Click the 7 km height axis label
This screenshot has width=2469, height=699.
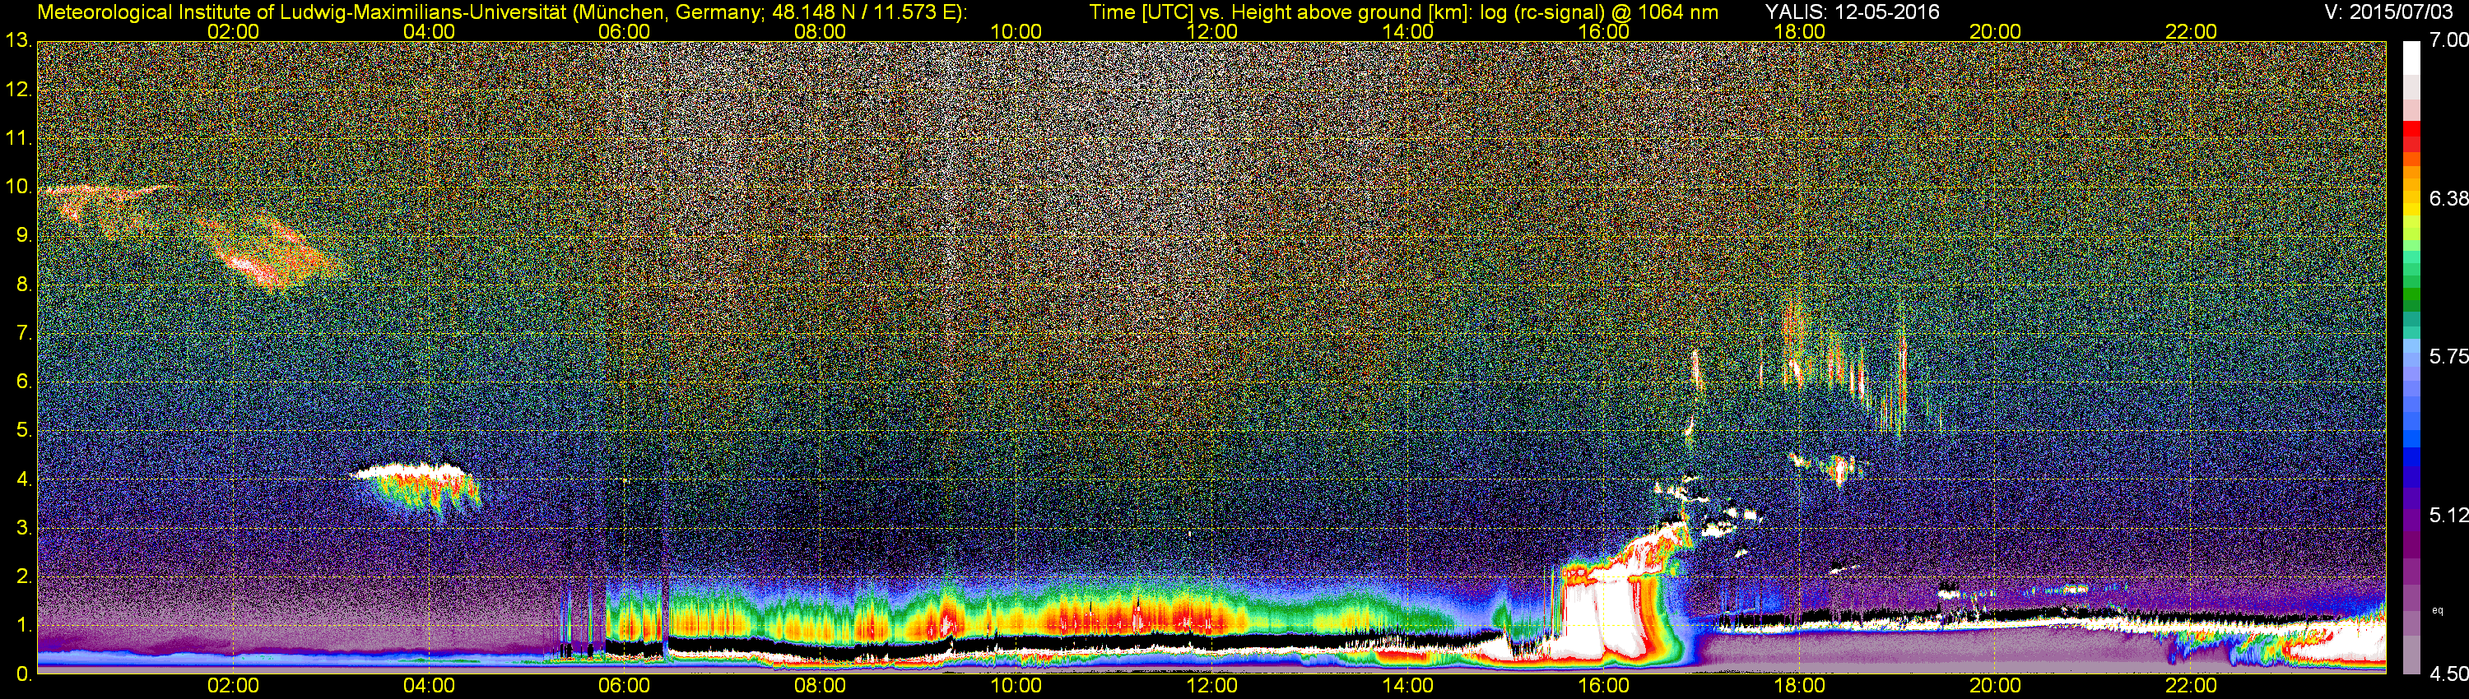click(23, 333)
